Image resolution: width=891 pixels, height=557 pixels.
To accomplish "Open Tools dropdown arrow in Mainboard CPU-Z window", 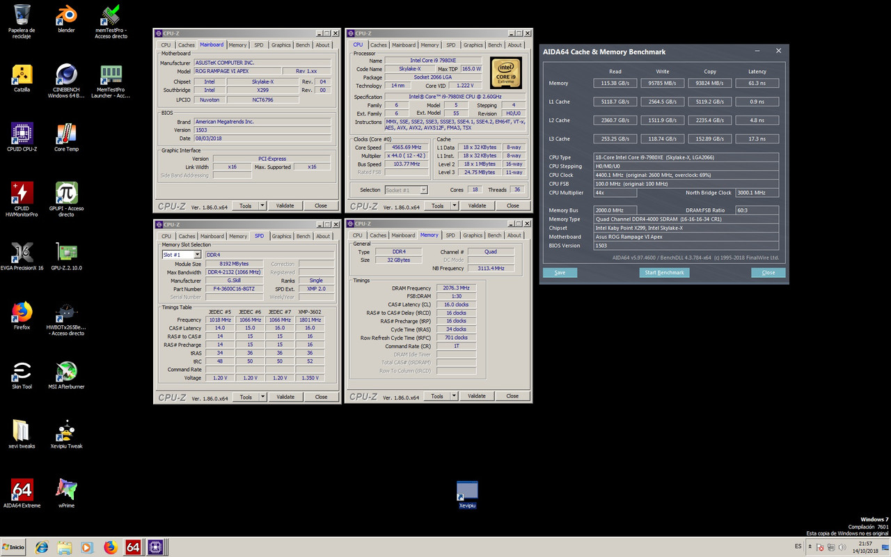I will [x=262, y=206].
